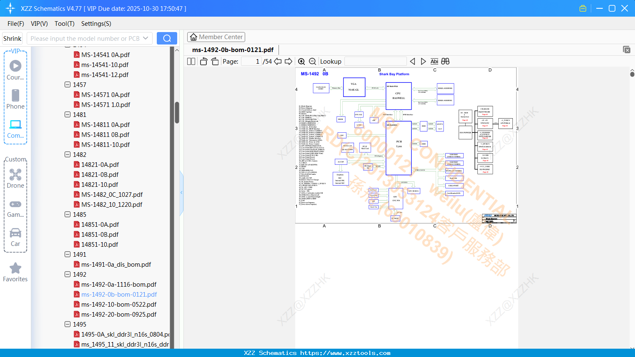Collapse the side panel with splitter arrow

coord(181,193)
